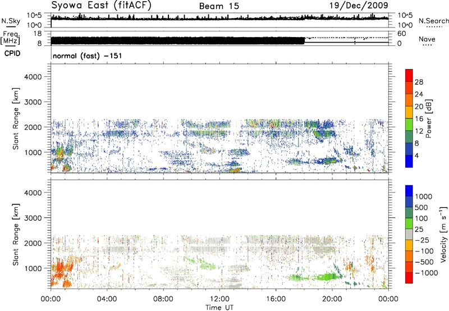Viewport: 449px width, 311px height.
Task: Click the "28" tick on the Power colorbar
Action: [419, 82]
